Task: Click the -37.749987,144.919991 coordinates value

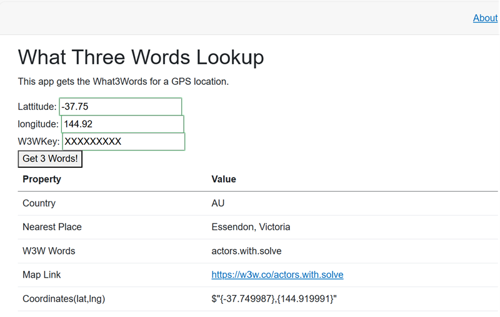Action: pos(274,299)
